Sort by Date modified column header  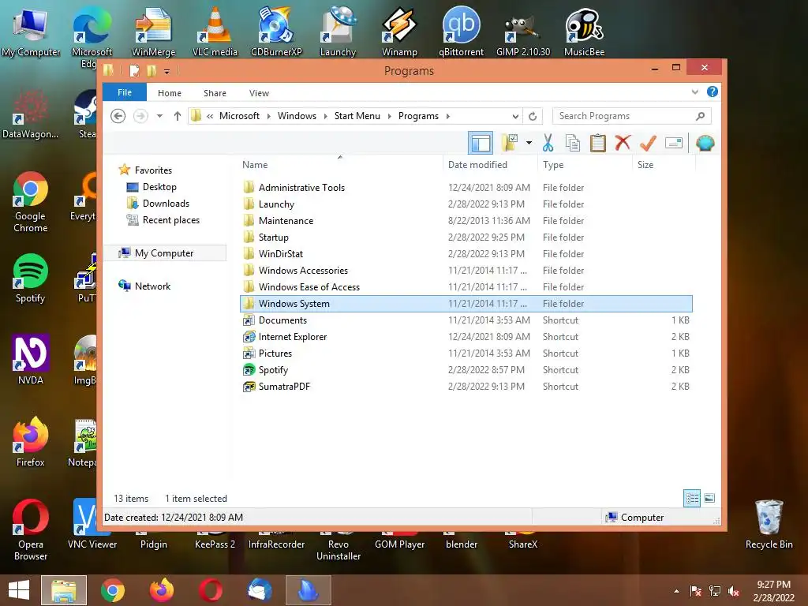[x=477, y=165]
